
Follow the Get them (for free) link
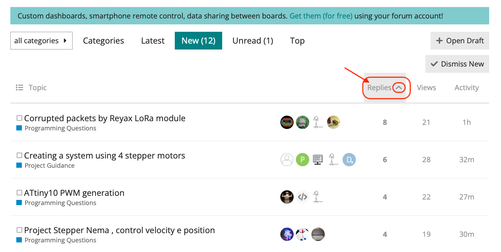click(x=321, y=16)
